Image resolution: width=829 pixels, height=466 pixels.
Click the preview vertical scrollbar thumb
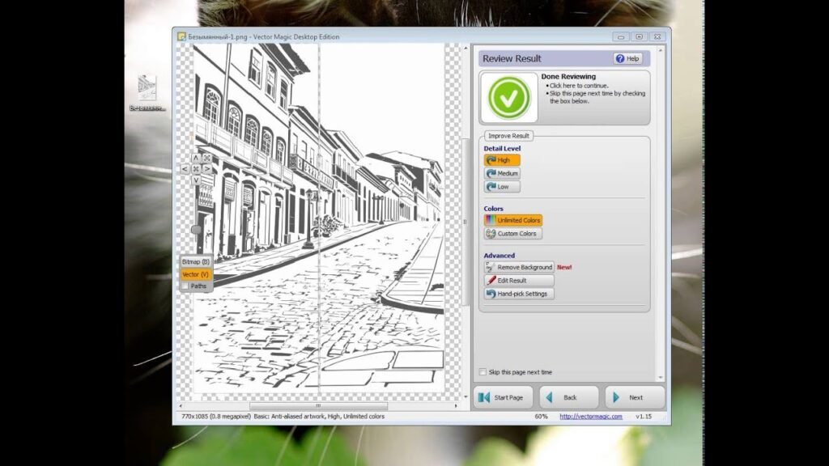[466, 222]
